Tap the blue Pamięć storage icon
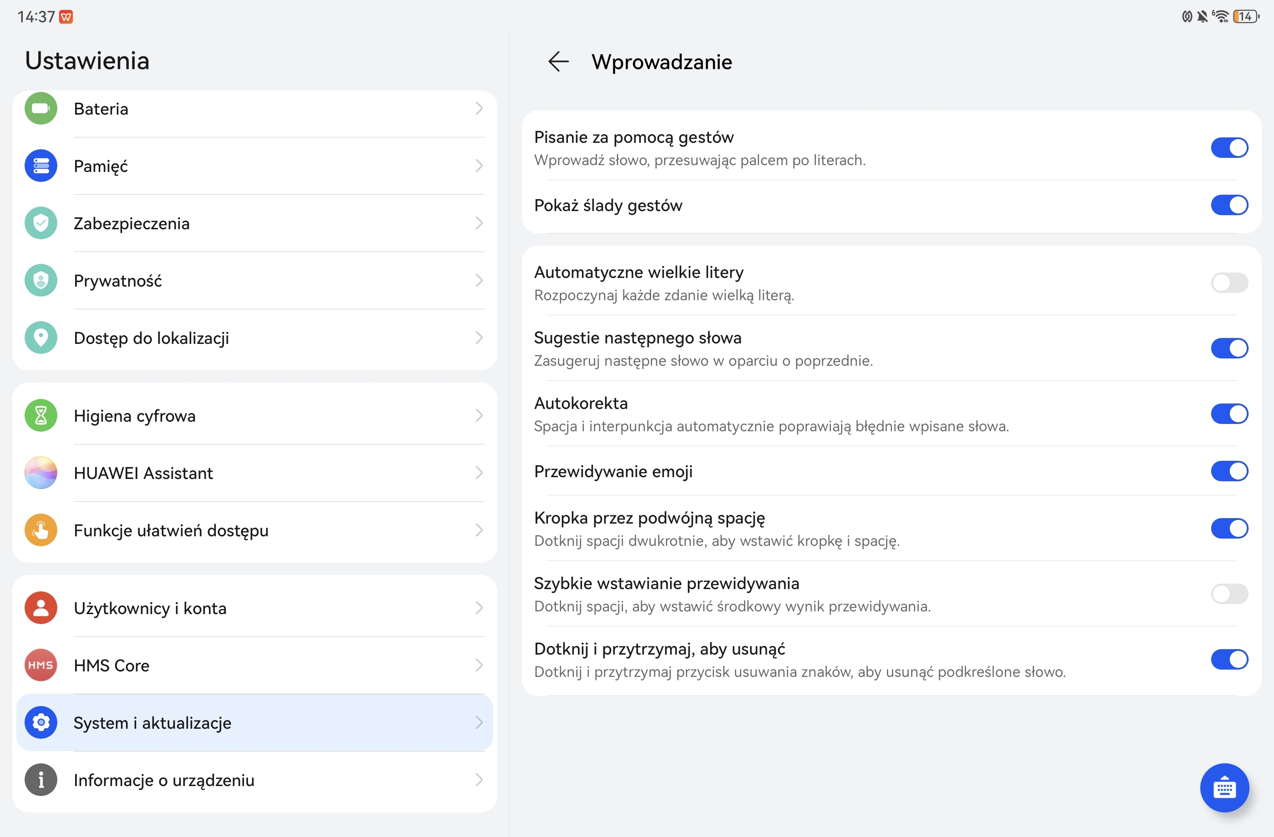Screen dimensions: 1274x837 (x=40, y=166)
